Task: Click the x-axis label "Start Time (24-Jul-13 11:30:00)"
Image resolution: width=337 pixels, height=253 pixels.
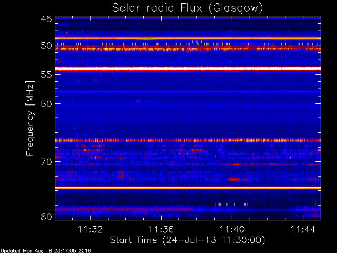Action: (x=187, y=240)
